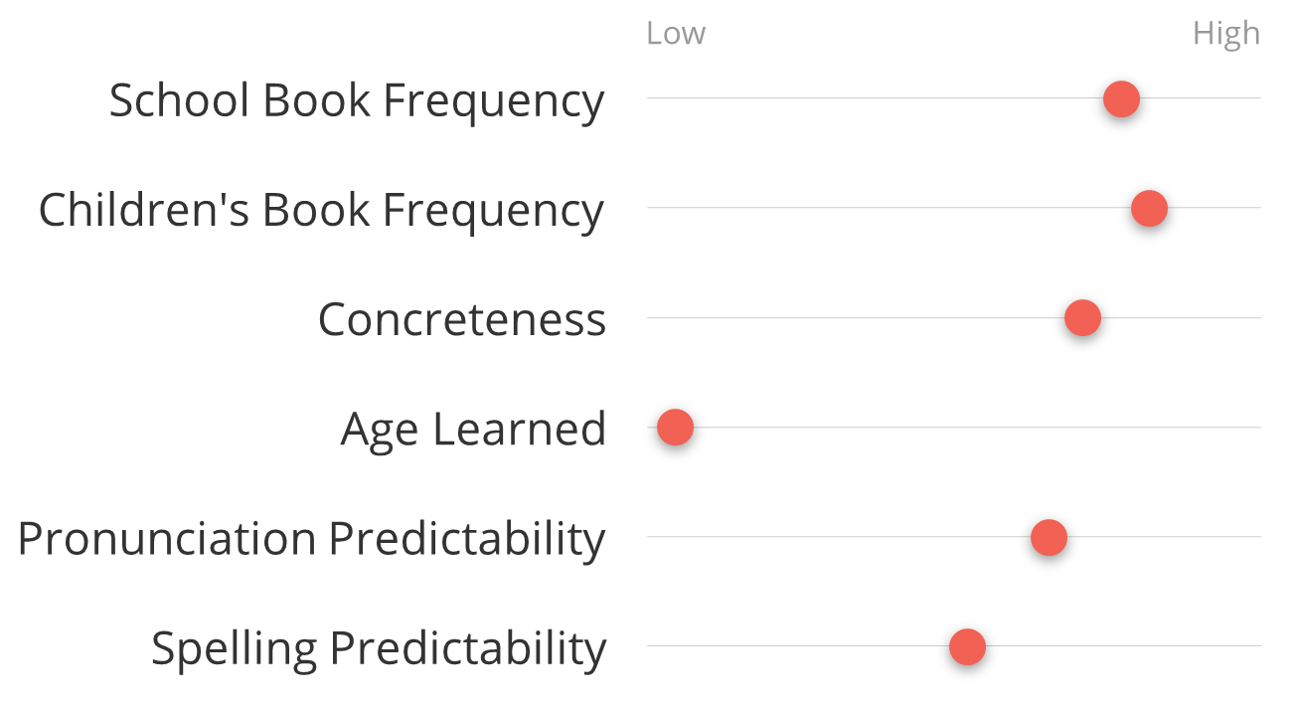1295x708 pixels.
Task: Click the Spelling Predictability red dot
Action: coord(967,646)
